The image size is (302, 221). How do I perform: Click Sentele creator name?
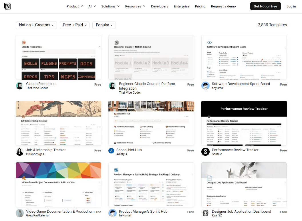217,154
